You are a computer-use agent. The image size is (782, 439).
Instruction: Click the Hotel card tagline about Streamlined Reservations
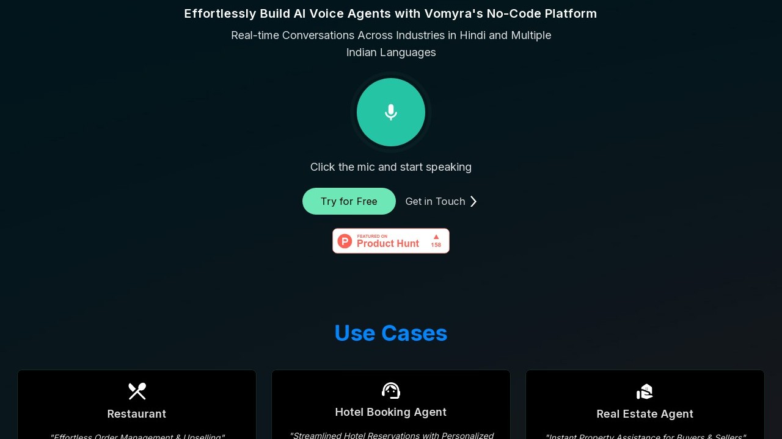coord(391,435)
